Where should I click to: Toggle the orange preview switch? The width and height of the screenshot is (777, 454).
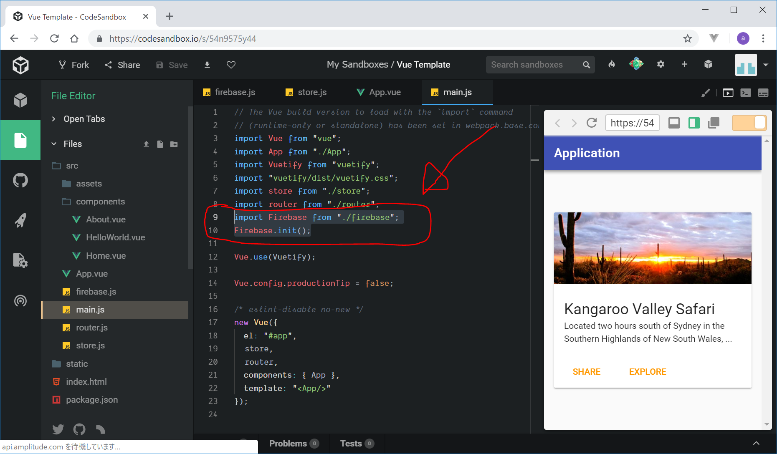tap(749, 123)
